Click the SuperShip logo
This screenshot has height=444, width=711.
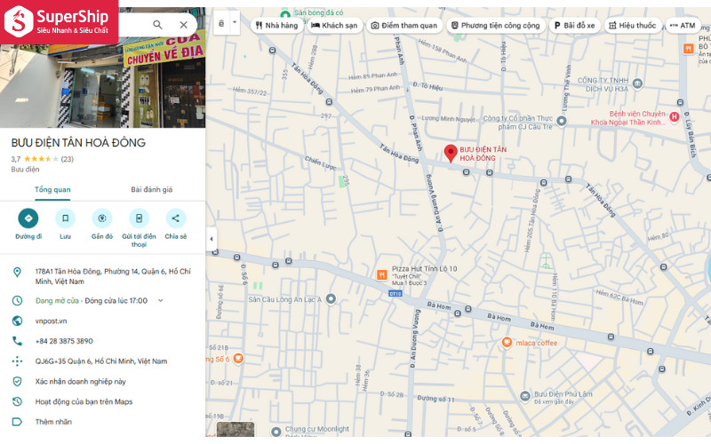59,21
